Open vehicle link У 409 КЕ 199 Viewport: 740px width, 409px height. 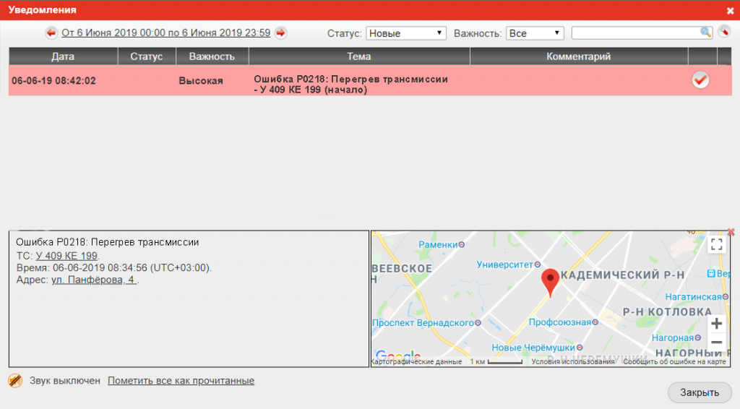(66, 256)
